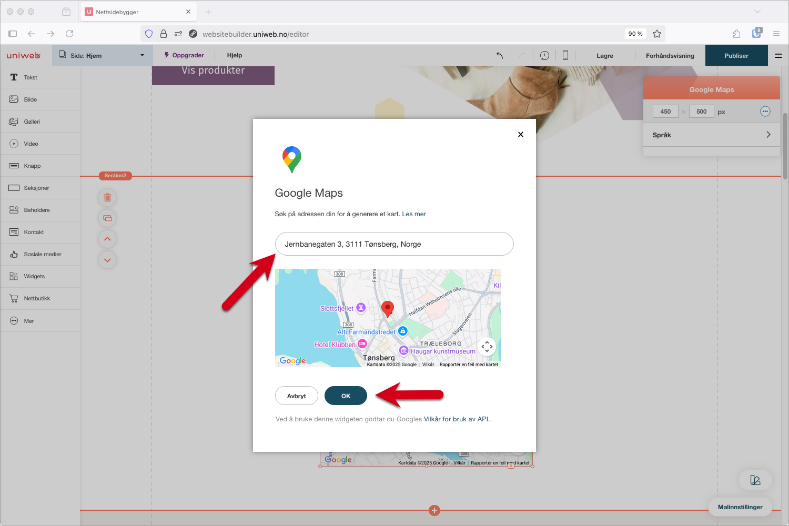Click Vilkår link in map preview
789x526 pixels.
pos(428,365)
